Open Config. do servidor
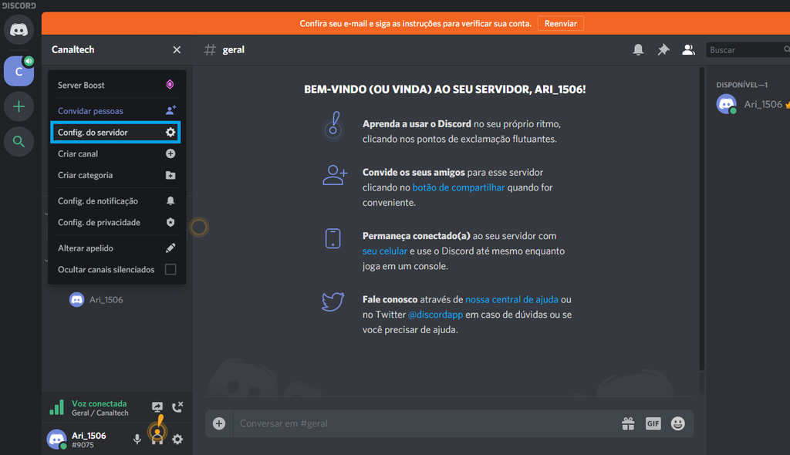This screenshot has width=790, height=455. click(x=116, y=133)
